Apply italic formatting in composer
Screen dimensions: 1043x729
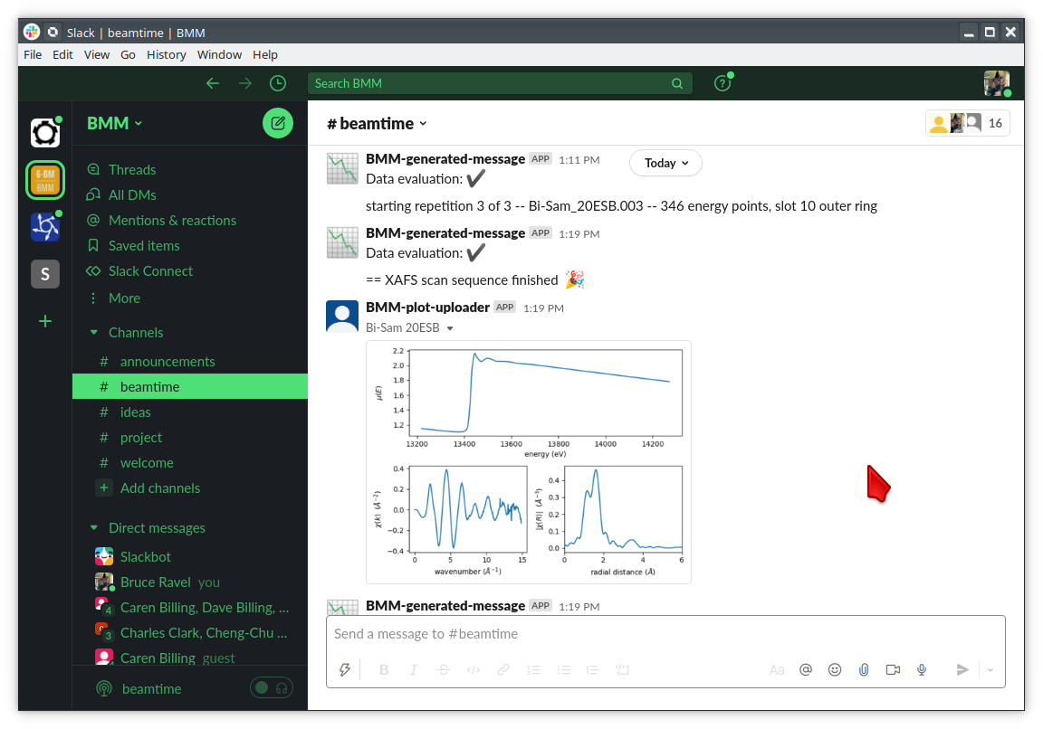coord(413,670)
